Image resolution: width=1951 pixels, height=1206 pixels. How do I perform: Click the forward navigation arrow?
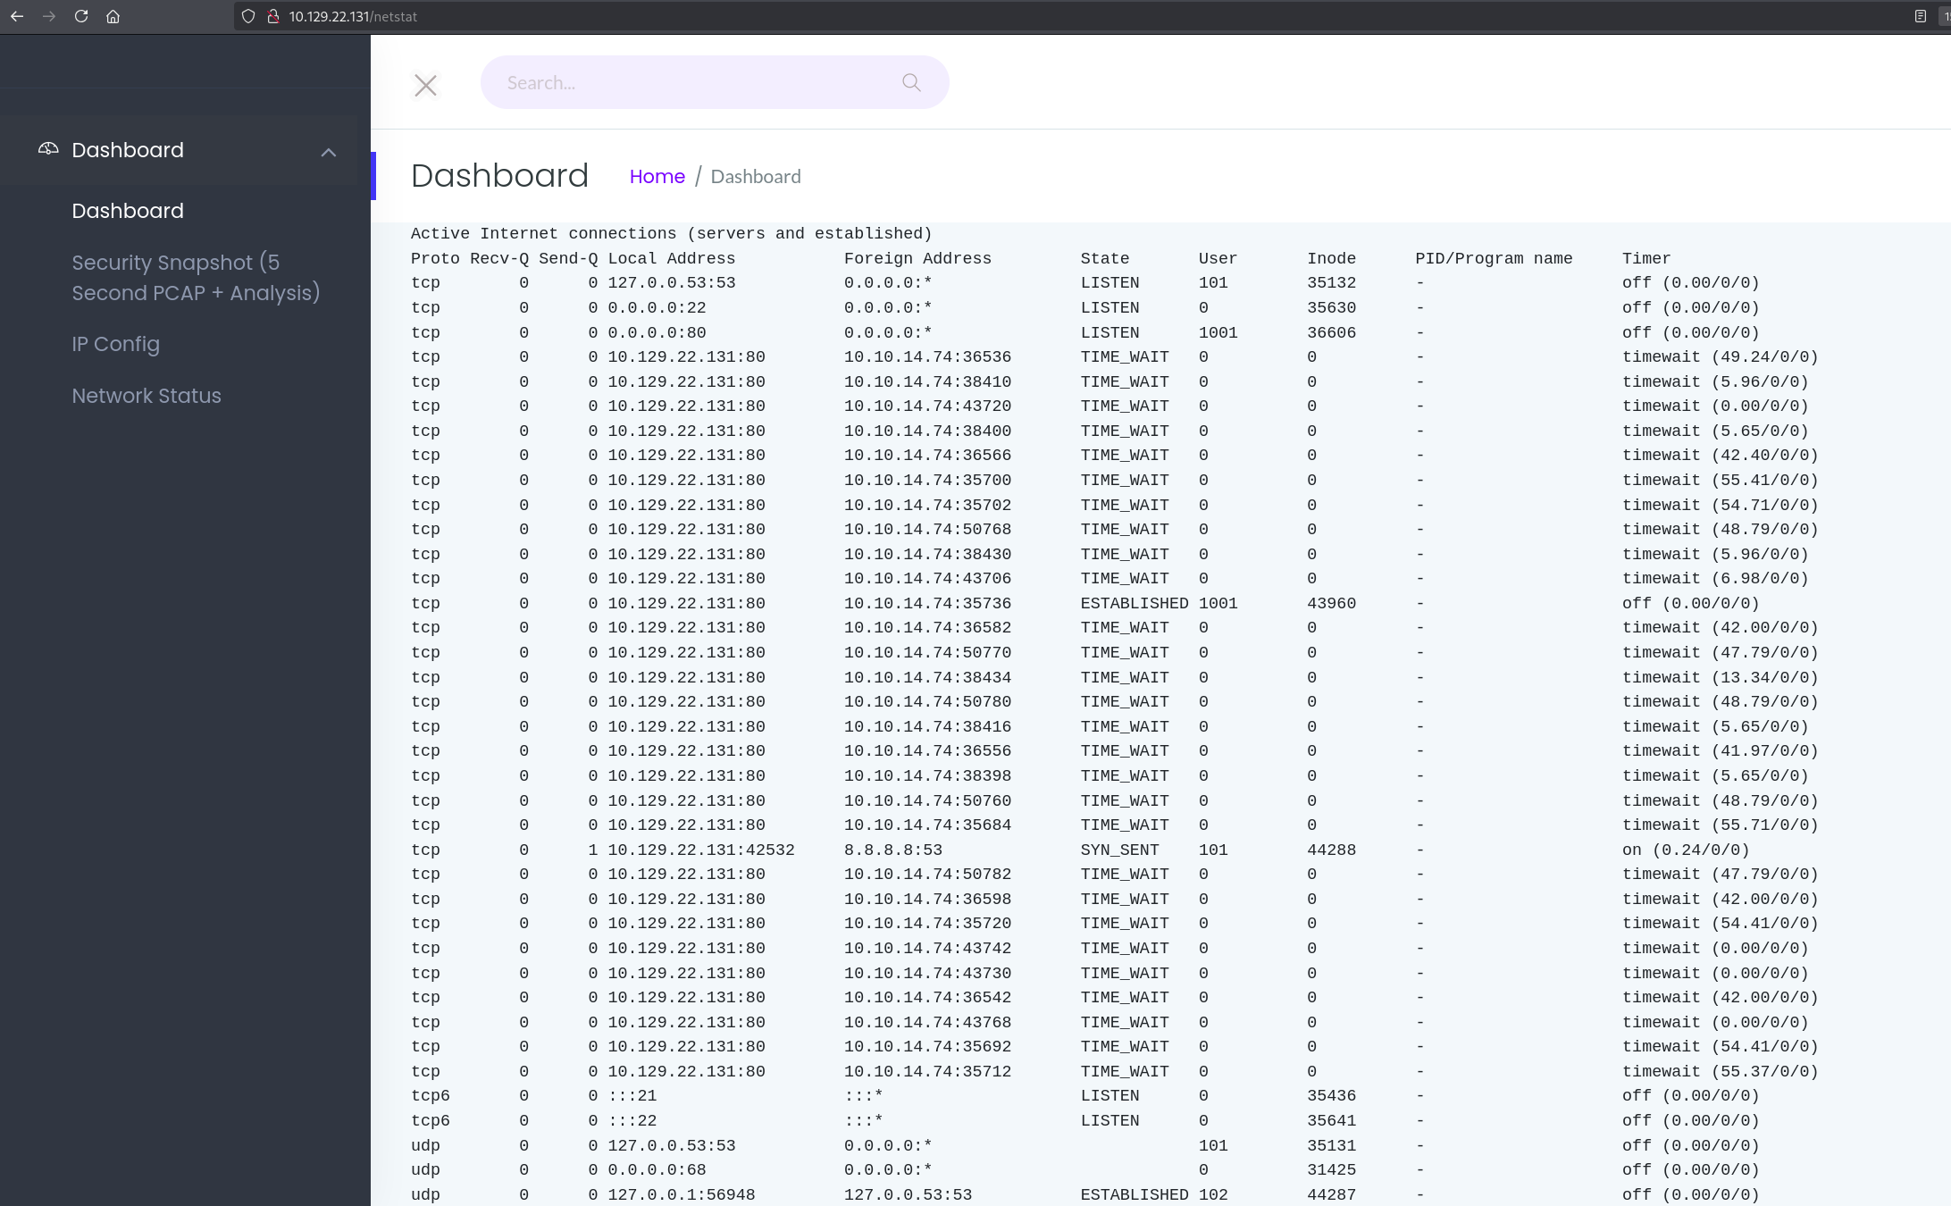(49, 16)
